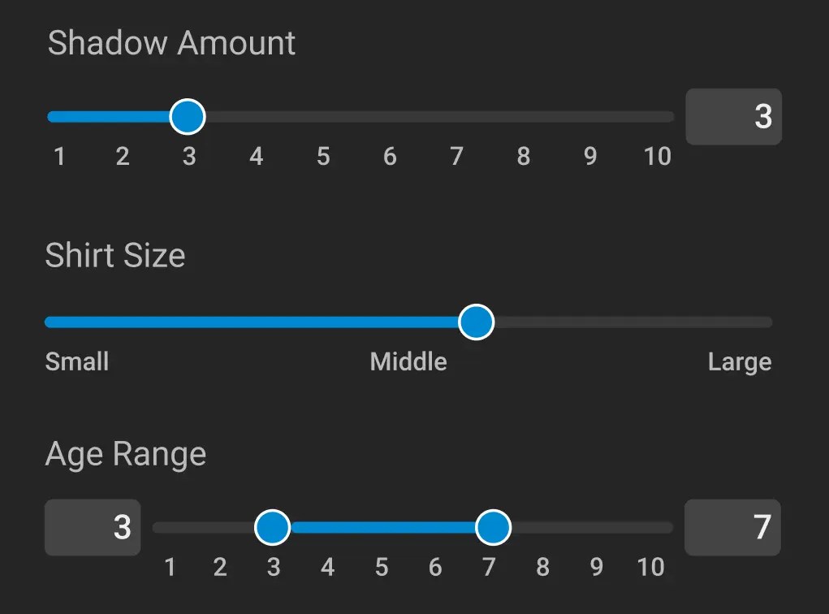Select tick label 5 under Shadow Amount slider
829x614 pixels.
[x=322, y=157]
